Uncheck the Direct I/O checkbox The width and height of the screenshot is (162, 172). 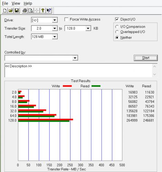click(x=117, y=19)
